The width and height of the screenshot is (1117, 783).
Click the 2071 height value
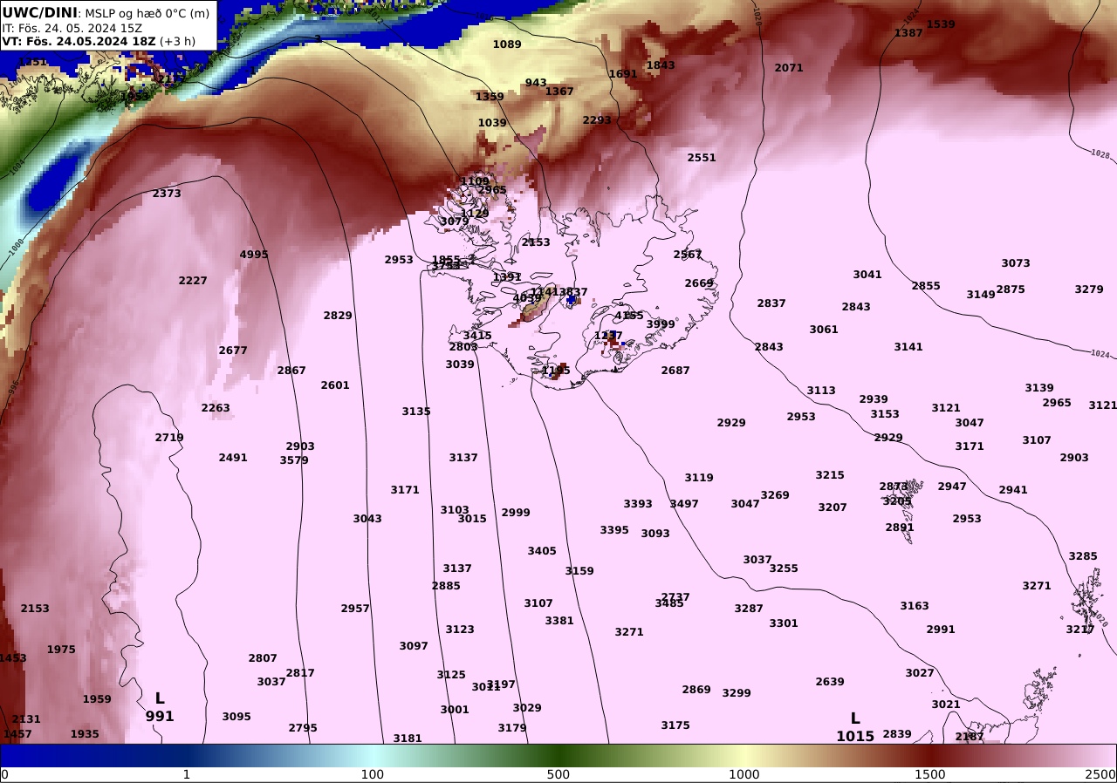point(789,68)
